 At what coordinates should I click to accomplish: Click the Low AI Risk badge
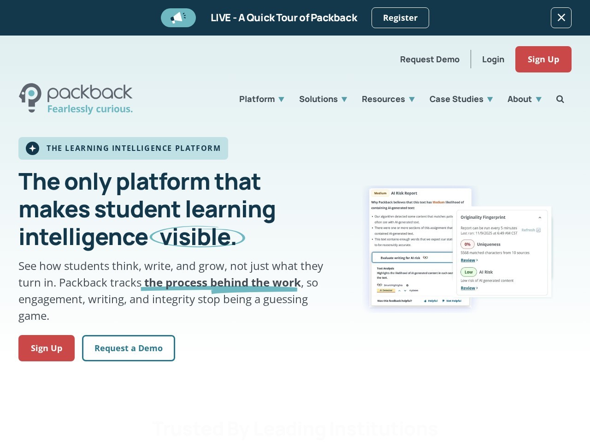469,272
